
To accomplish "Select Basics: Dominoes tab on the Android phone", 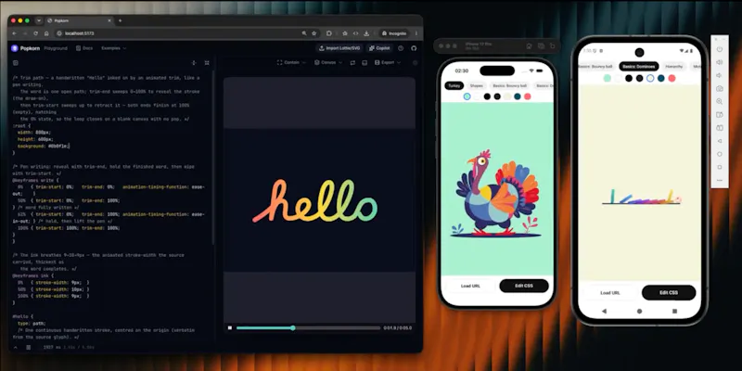I will tap(639, 66).
